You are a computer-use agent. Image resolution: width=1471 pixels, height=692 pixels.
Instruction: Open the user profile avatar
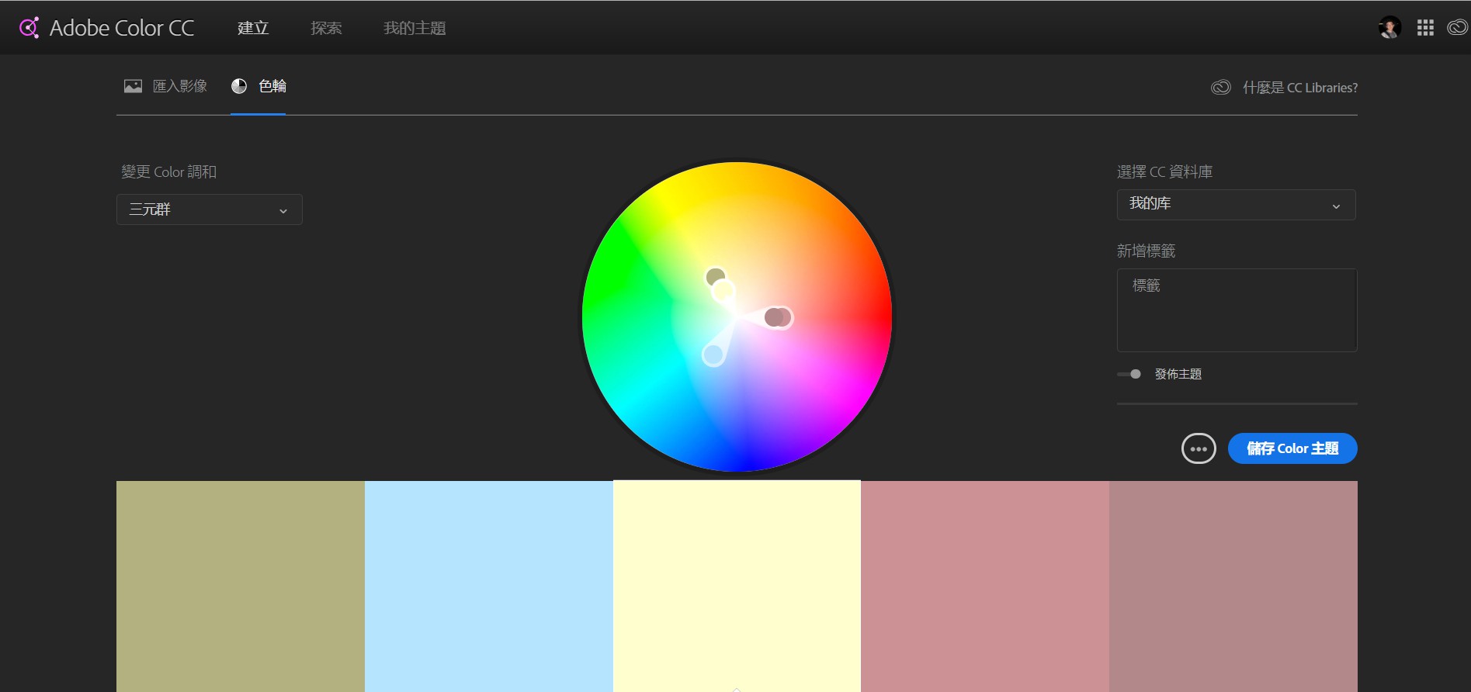click(x=1389, y=28)
